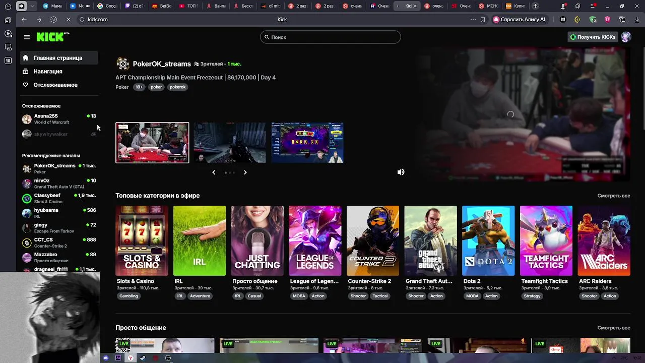Click the Yandex browser taskbar icon
This screenshot has height=363, width=645.
tap(131, 358)
